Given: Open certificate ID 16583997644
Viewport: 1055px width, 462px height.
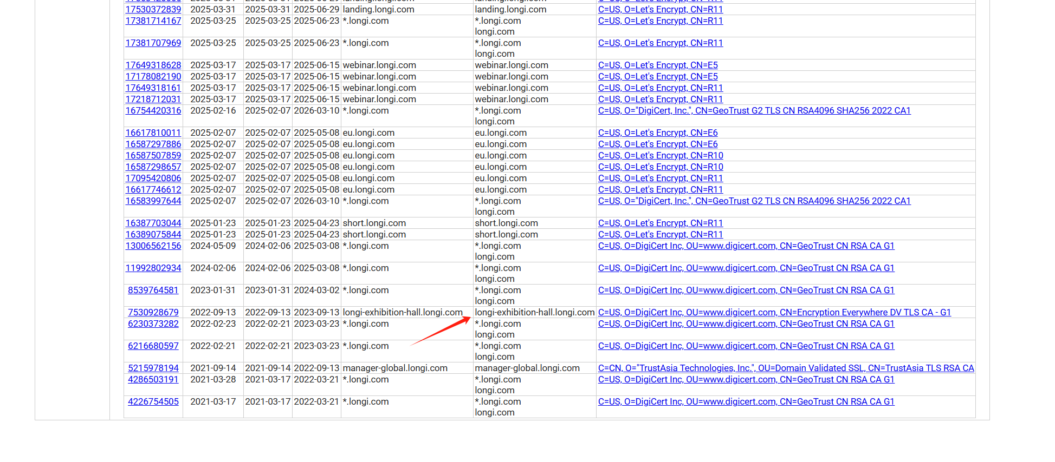Looking at the screenshot, I should [x=153, y=201].
